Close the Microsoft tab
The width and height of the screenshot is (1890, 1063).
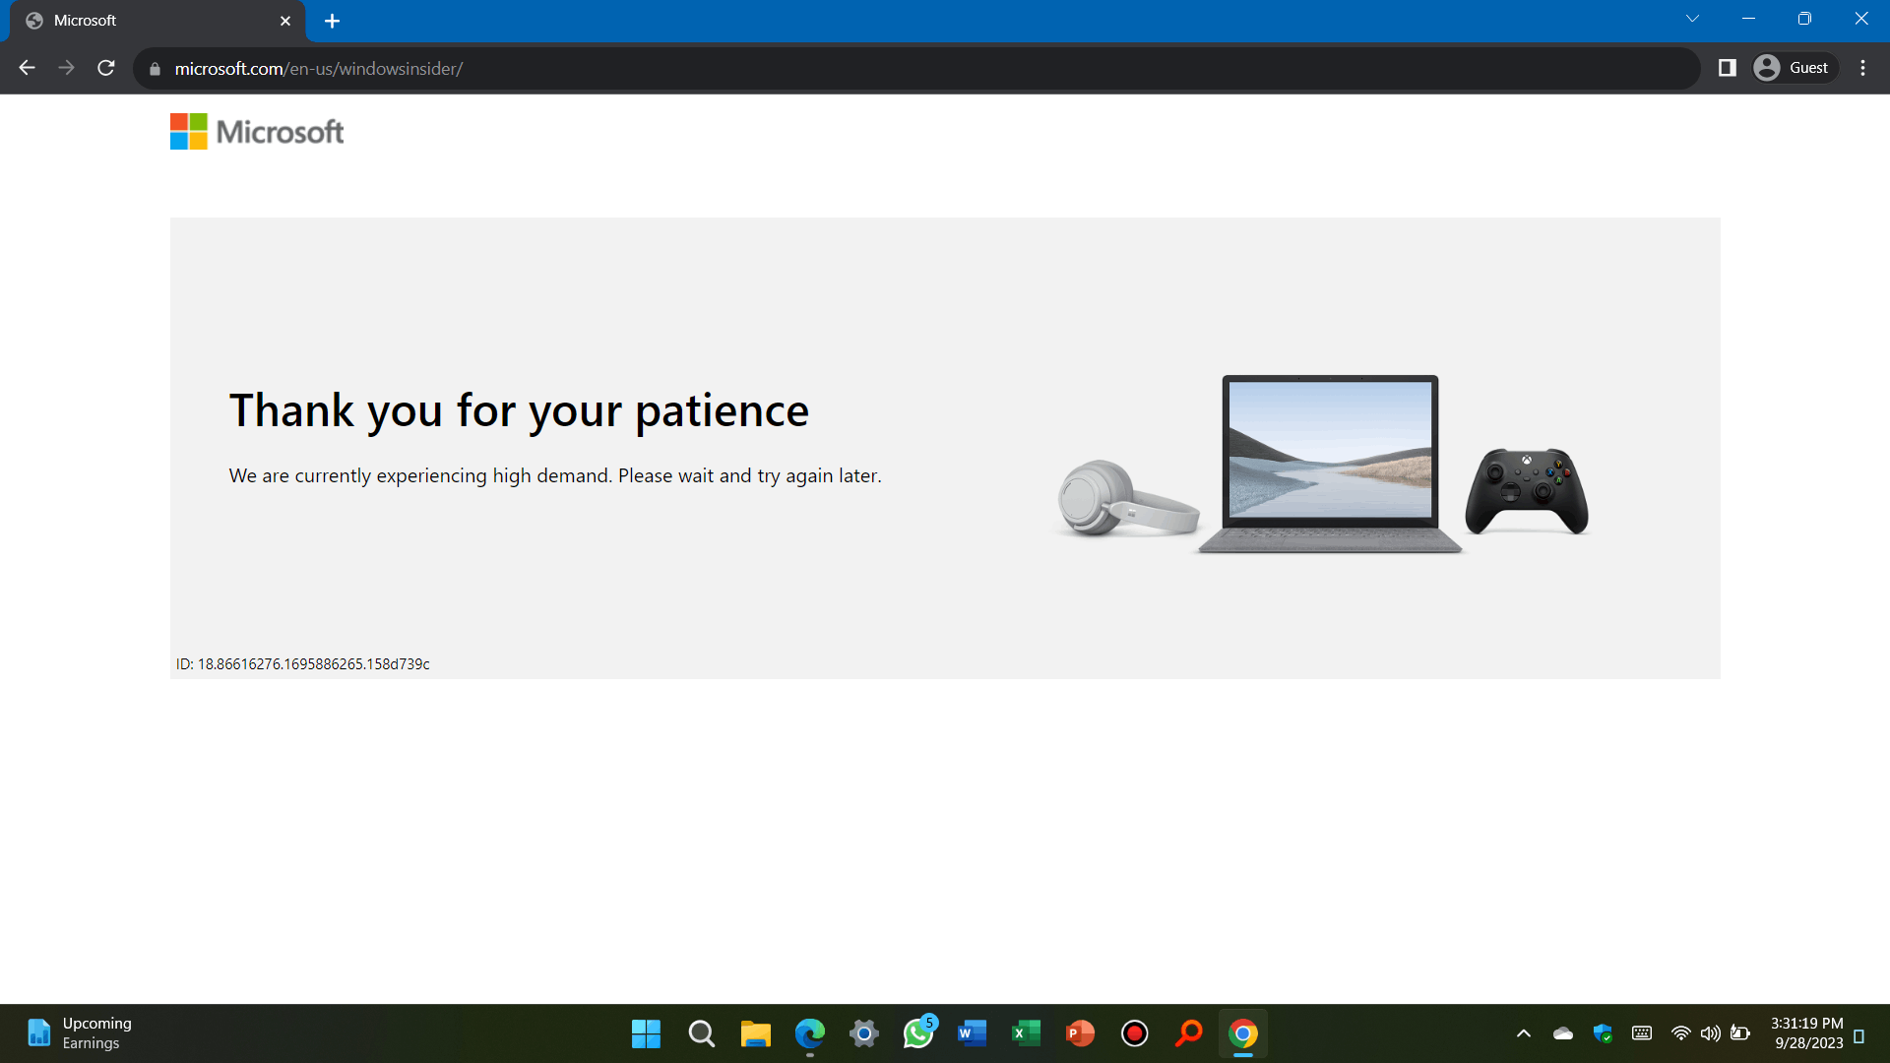pyautogui.click(x=285, y=21)
